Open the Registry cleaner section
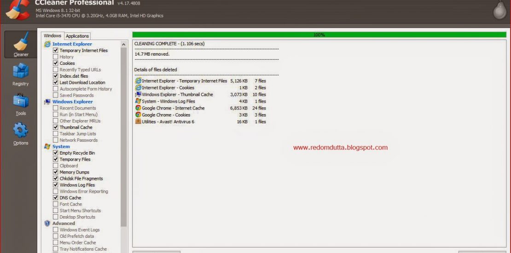 21,74
